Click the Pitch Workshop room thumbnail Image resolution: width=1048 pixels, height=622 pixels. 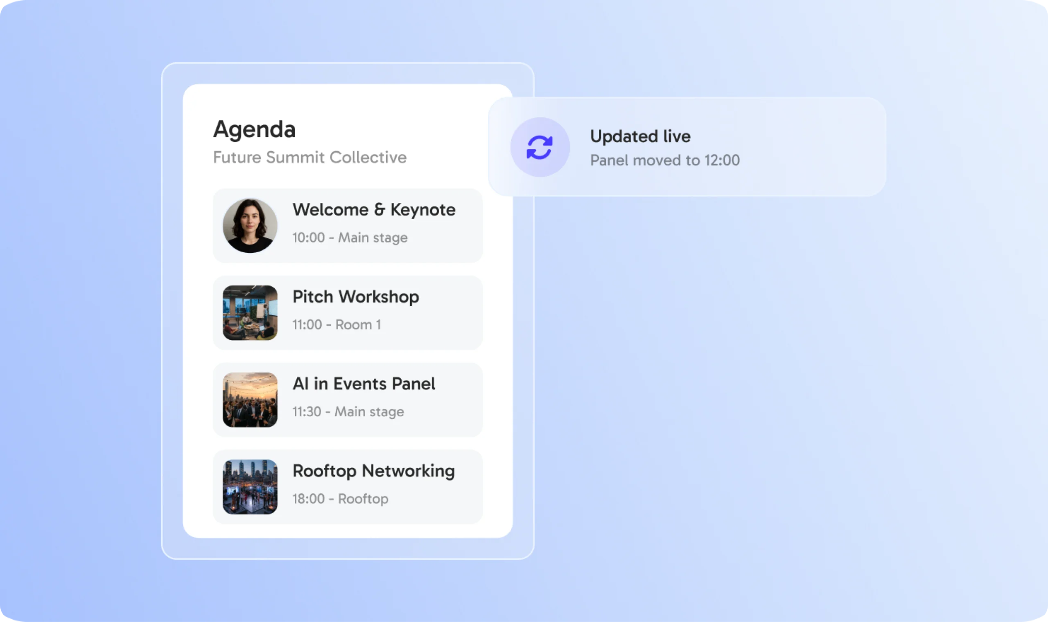point(250,313)
